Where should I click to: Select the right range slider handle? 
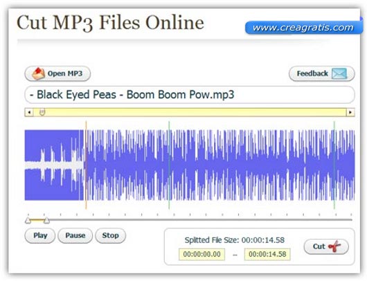point(46,220)
